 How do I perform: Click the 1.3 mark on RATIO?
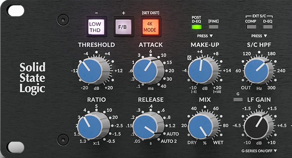[83, 141]
